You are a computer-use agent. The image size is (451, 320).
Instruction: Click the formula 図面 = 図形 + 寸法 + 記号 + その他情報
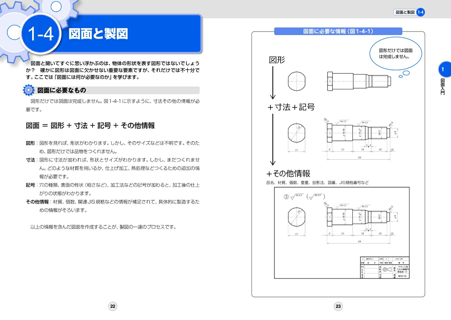click(90, 125)
